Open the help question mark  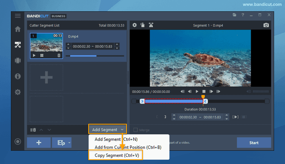pos(243,15)
